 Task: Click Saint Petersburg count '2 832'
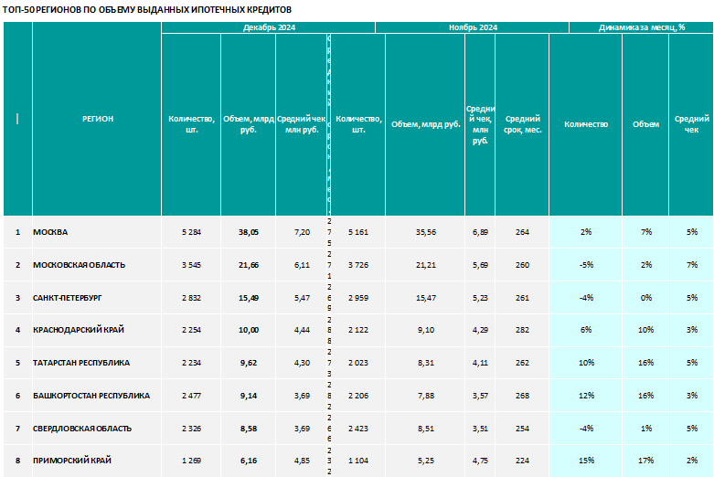pyautogui.click(x=191, y=298)
